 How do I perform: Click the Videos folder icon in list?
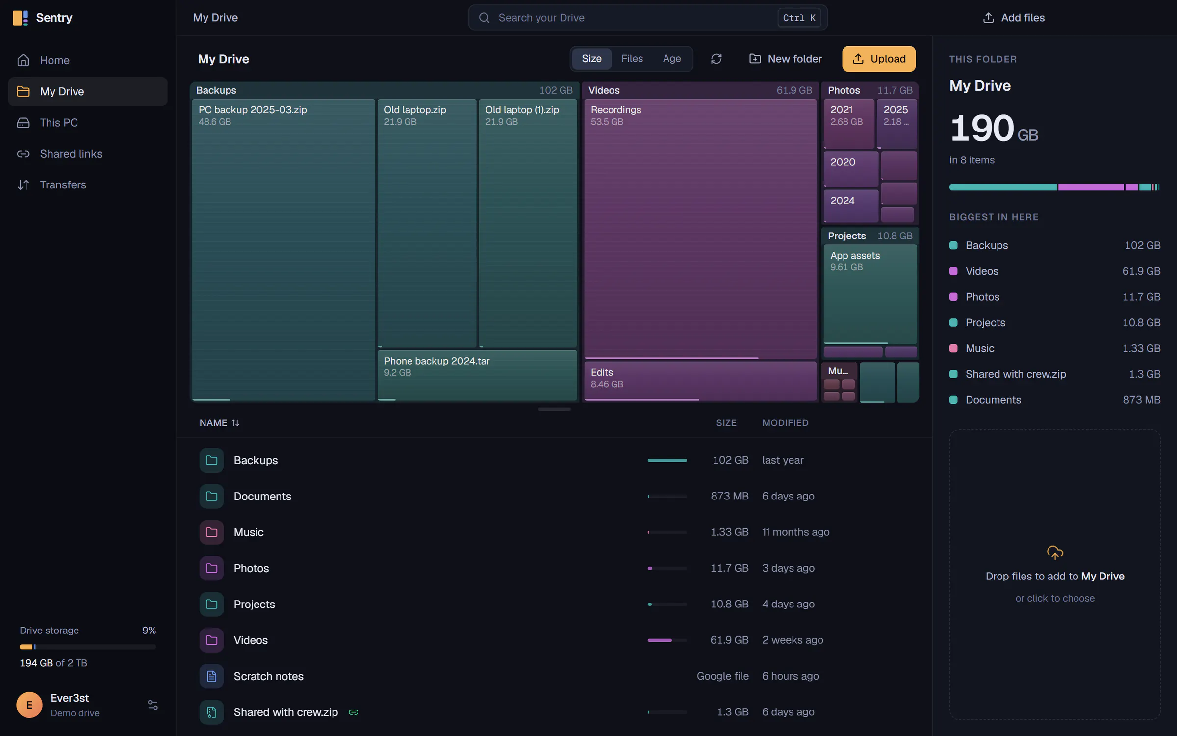[211, 640]
